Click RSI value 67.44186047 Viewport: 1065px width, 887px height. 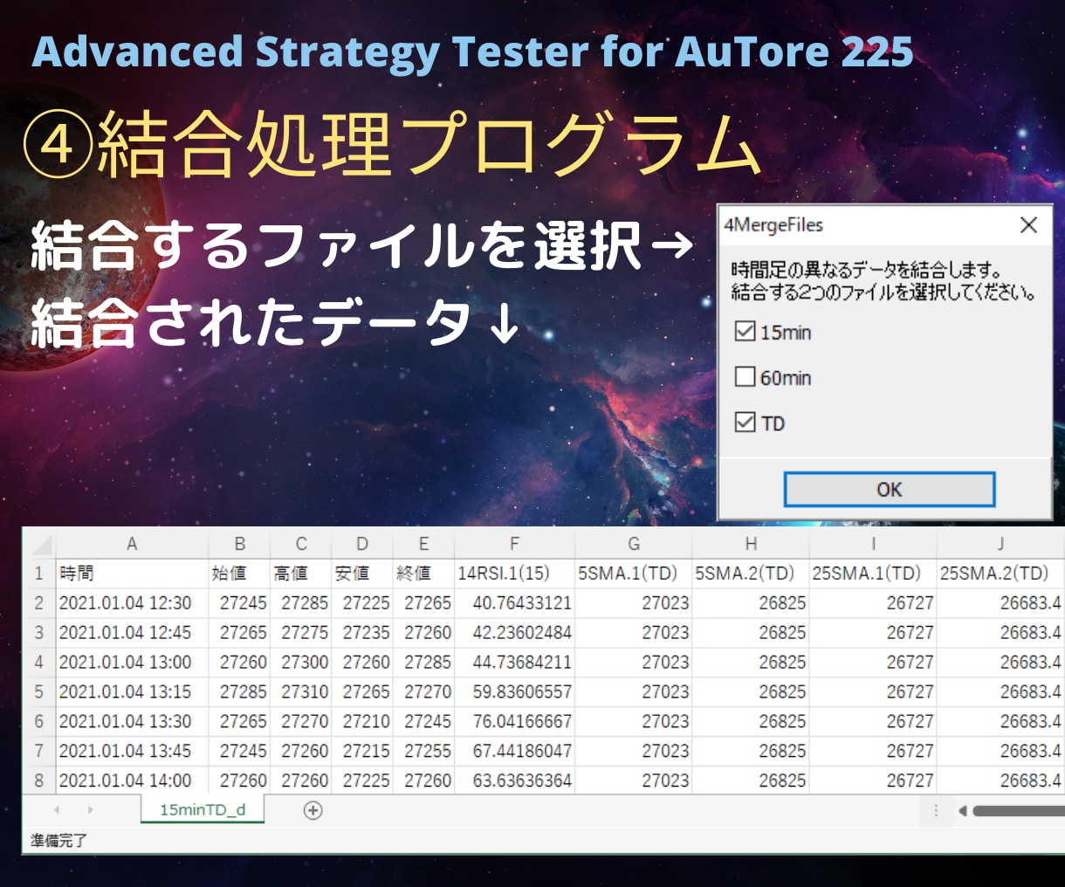(x=514, y=751)
